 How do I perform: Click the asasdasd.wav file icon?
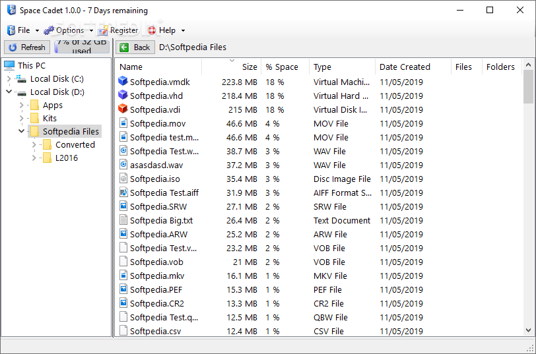click(x=123, y=165)
